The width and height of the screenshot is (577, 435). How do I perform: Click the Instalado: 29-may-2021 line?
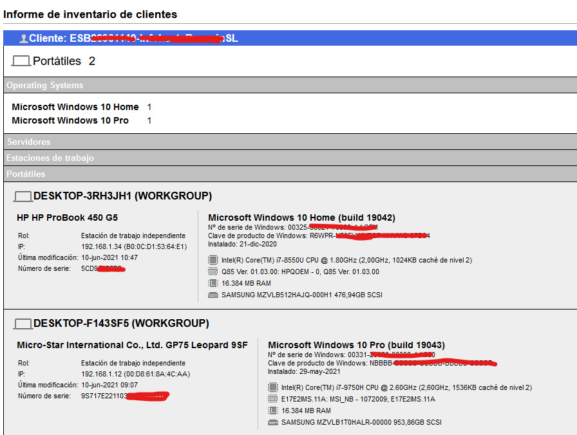coord(304,371)
